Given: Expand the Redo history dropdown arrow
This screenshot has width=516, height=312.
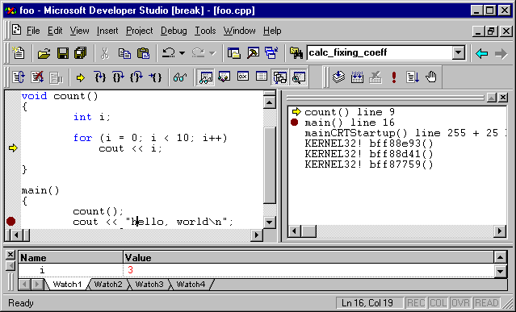Looking at the screenshot, I should tap(212, 53).
